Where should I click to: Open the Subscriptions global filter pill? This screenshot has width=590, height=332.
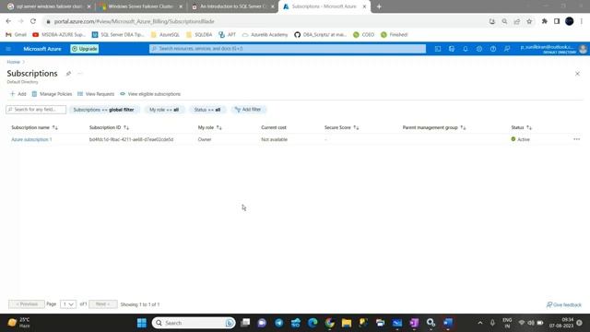coord(104,110)
